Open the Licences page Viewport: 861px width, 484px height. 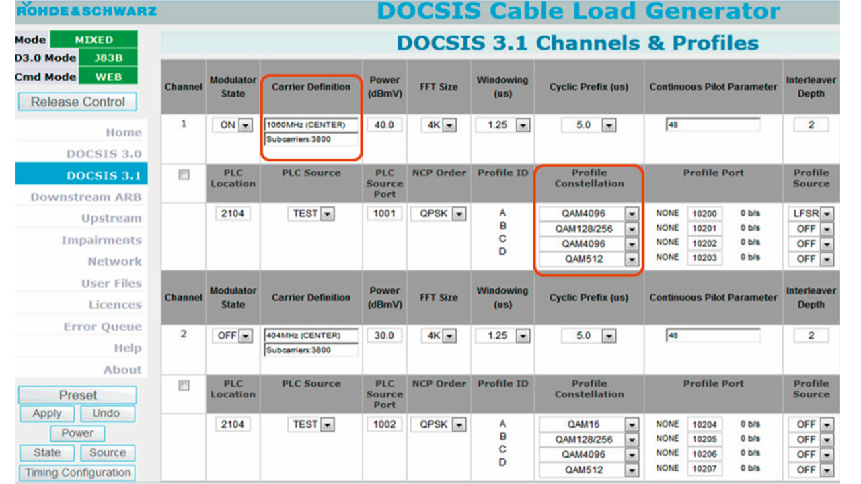[x=116, y=305]
